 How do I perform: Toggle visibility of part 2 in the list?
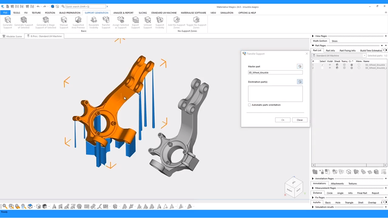(x=330, y=68)
